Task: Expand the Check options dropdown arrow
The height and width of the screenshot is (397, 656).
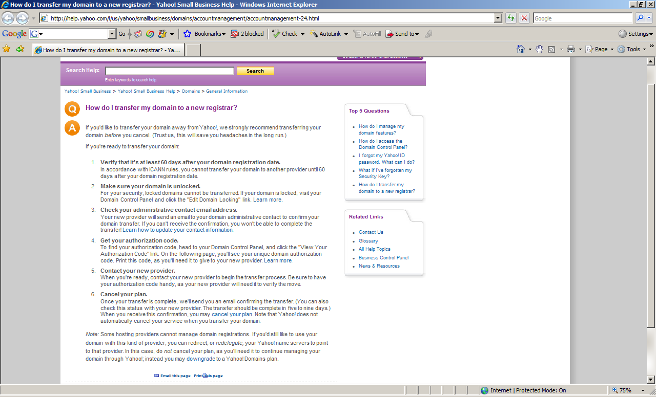Action: (x=302, y=34)
